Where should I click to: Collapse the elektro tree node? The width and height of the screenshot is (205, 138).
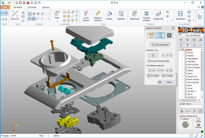pos(179,49)
